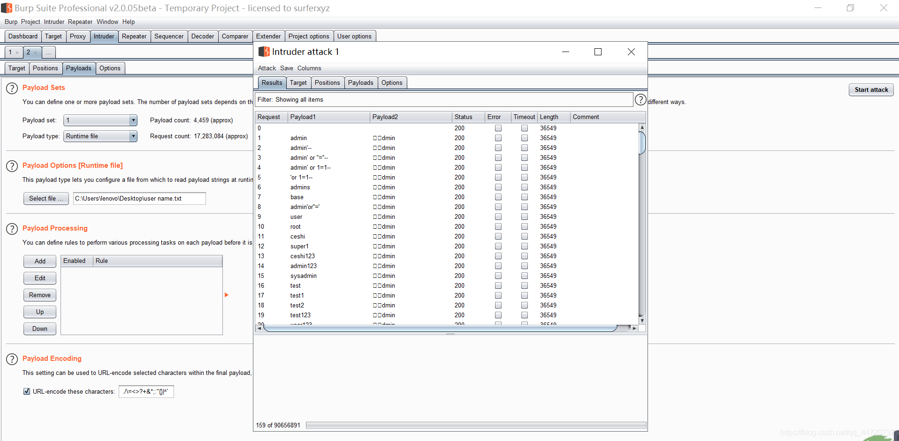Click results scrollbar up arrow

[x=642, y=127]
